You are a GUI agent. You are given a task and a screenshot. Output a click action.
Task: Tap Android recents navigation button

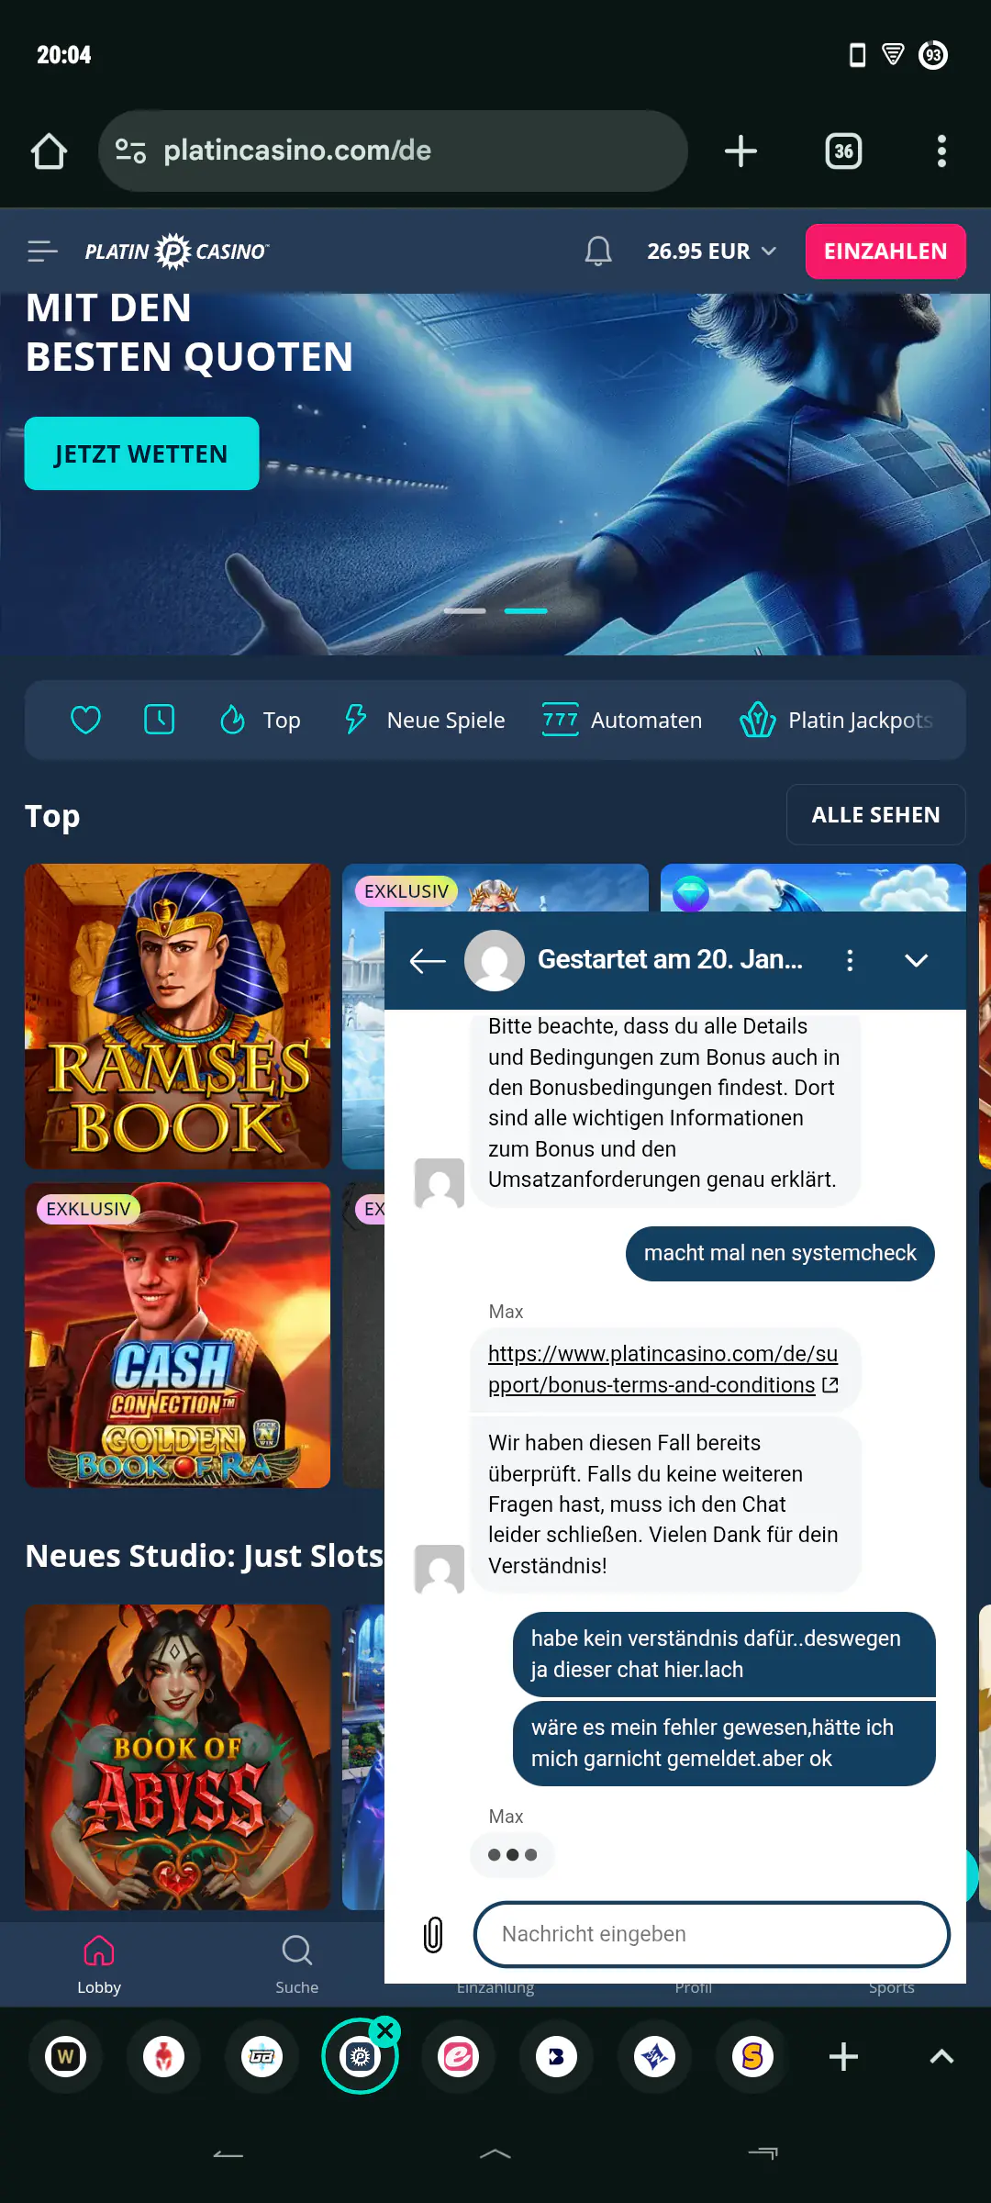coord(763,2153)
